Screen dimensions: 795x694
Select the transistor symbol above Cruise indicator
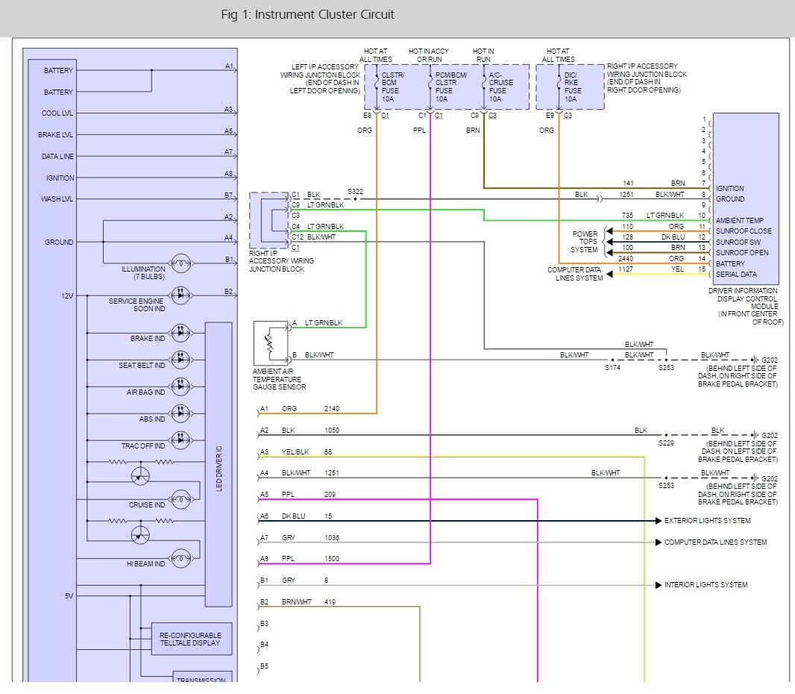pyautogui.click(x=140, y=475)
